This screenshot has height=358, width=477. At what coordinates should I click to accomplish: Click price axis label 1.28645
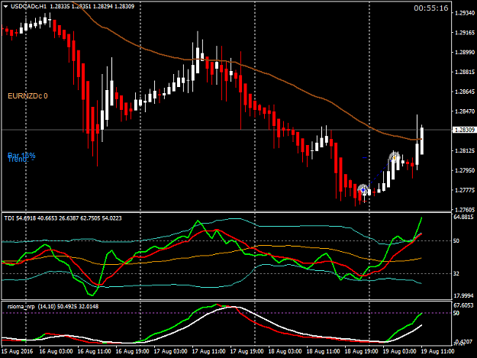(465, 92)
